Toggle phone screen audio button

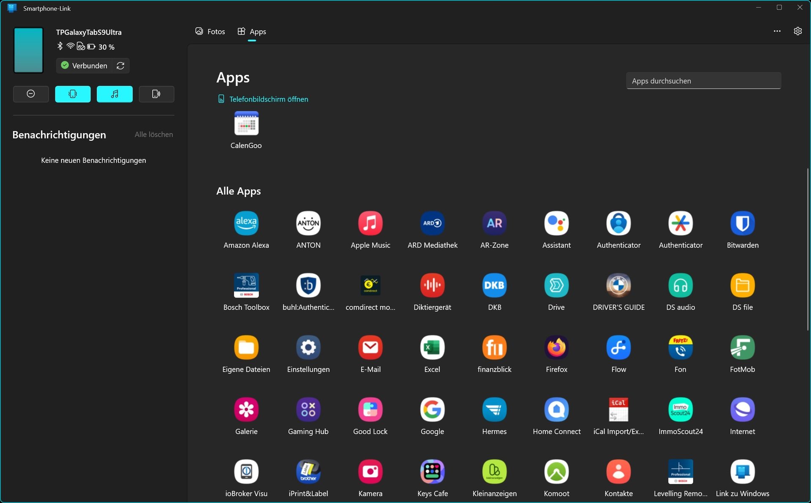click(156, 94)
